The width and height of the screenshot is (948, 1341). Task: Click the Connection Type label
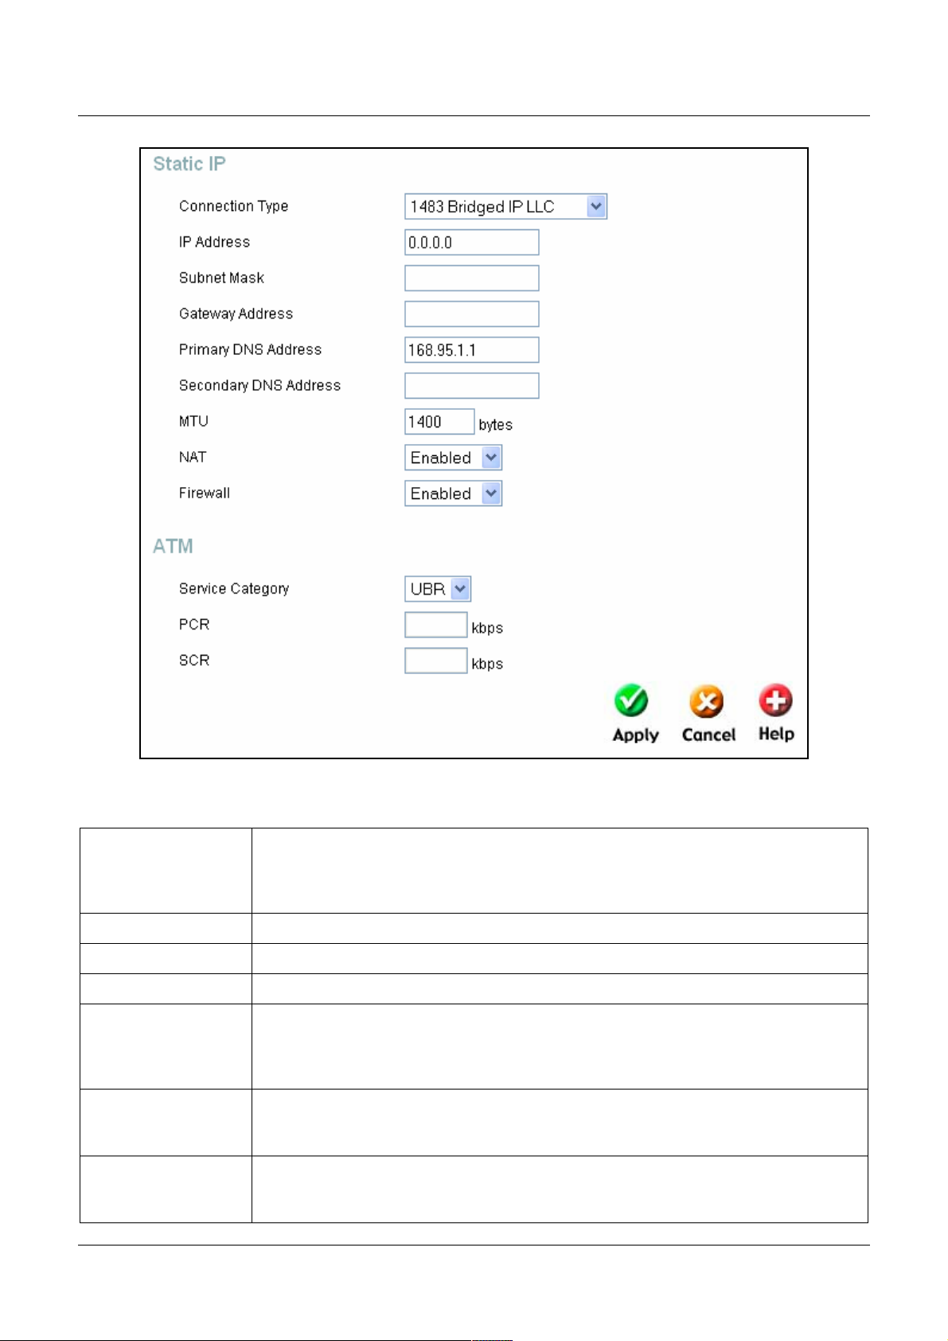pos(233,206)
